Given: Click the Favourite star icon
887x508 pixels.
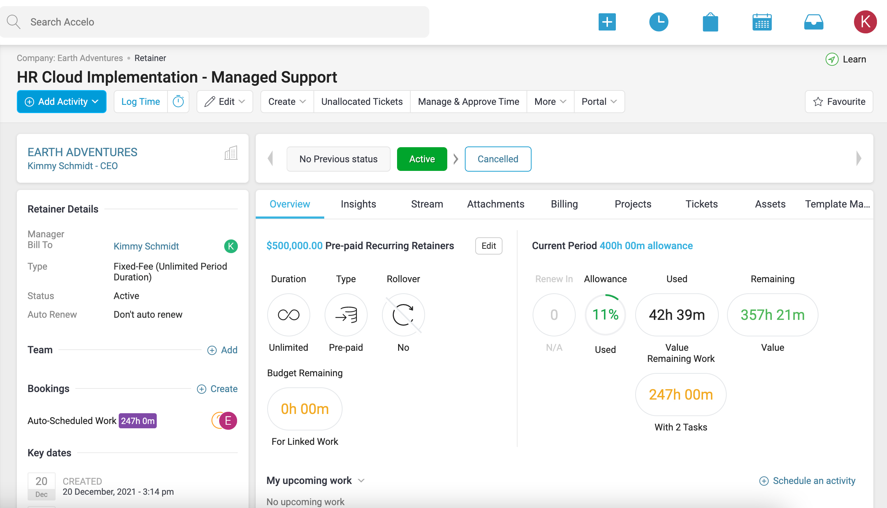Looking at the screenshot, I should click(x=818, y=102).
